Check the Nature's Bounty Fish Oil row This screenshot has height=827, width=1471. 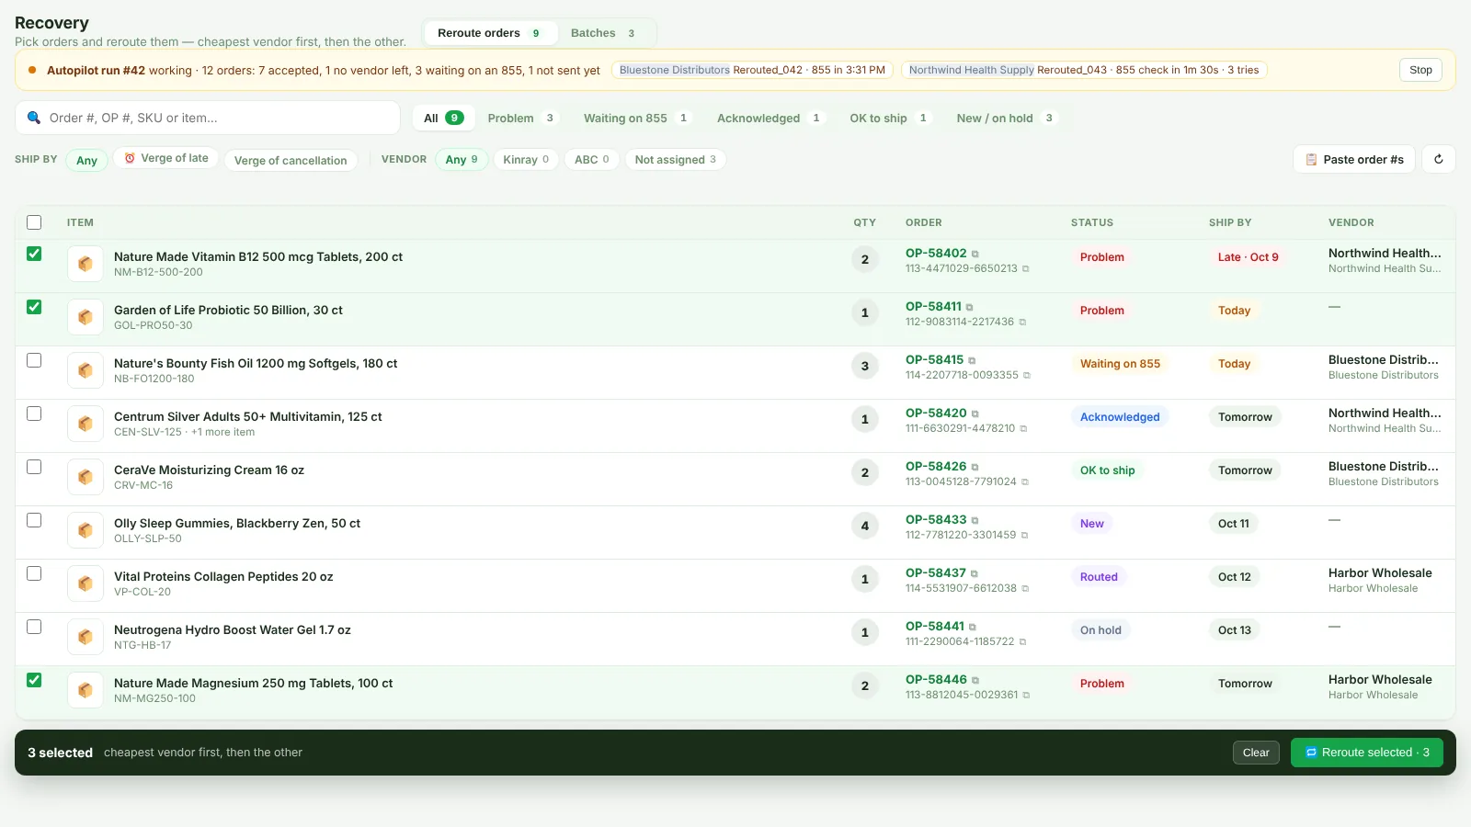tap(34, 360)
